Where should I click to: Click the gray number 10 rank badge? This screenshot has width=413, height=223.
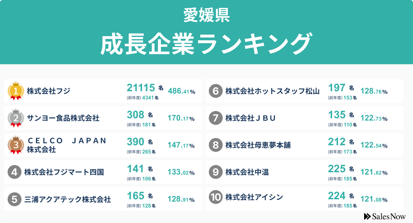click(x=215, y=197)
